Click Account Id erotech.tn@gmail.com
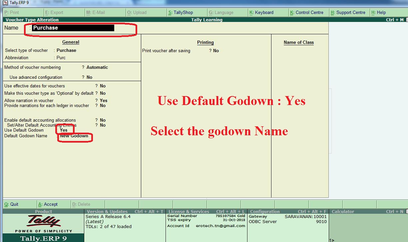408x242 pixels. [206, 226]
